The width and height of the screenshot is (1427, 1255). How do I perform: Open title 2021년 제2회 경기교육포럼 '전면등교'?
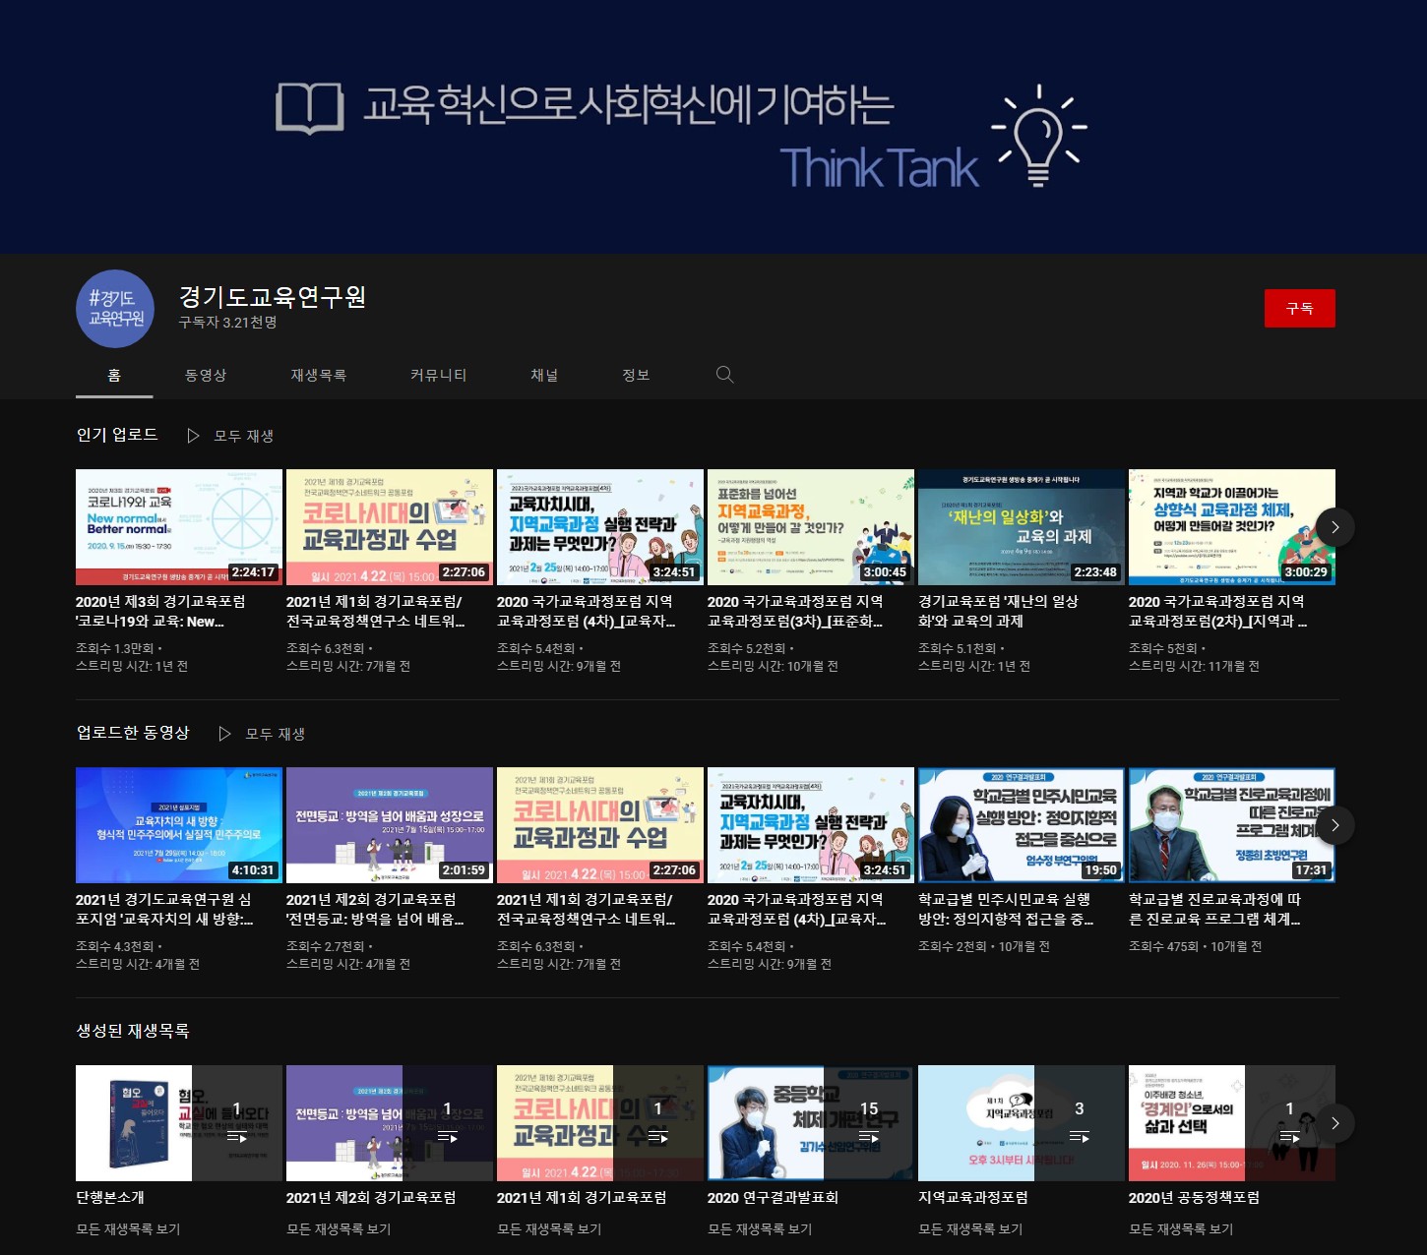(375, 910)
